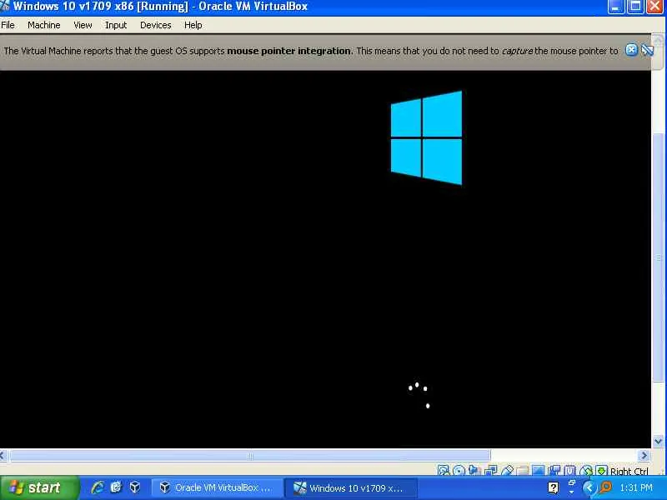Image resolution: width=667 pixels, height=500 pixels.
Task: Click the orange magnifier tray icon
Action: click(606, 487)
